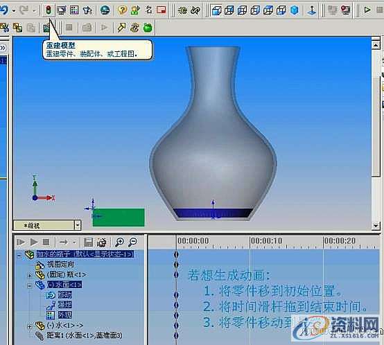Select the (-) 水面<1> tree item
Screen dimensions: 384x345
pyautogui.click(x=64, y=285)
